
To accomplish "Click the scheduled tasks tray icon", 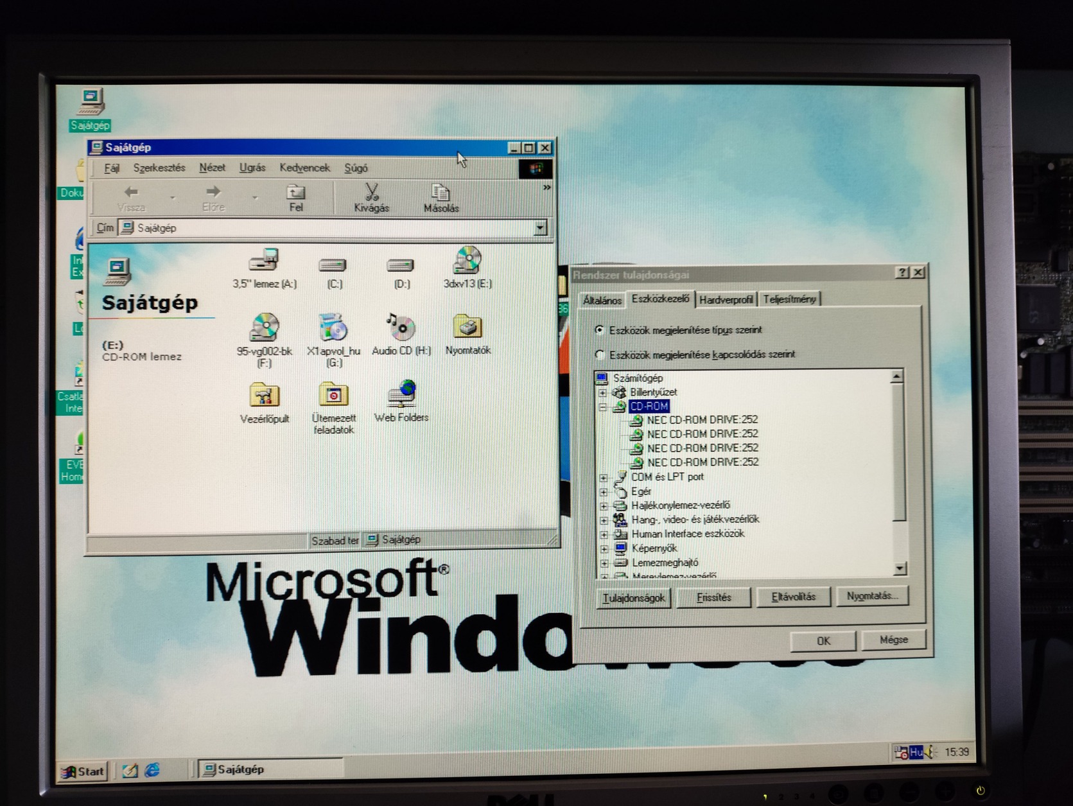I will click(x=901, y=752).
